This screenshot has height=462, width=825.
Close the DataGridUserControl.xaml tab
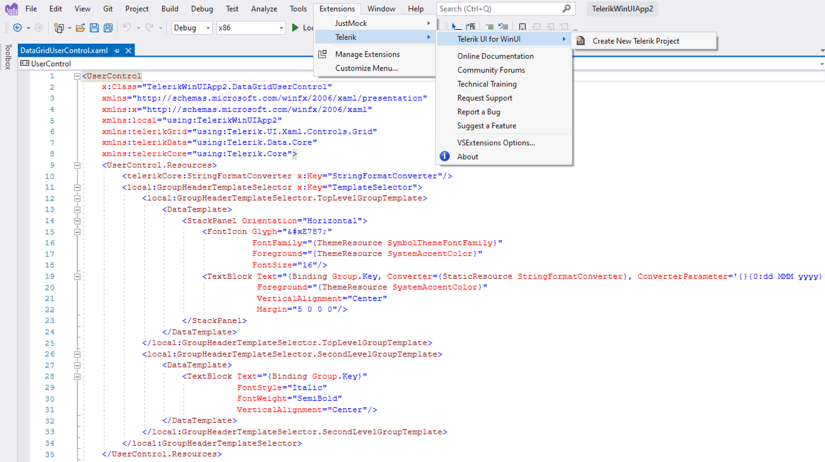click(x=128, y=51)
